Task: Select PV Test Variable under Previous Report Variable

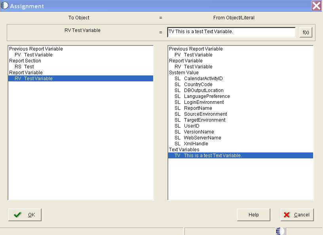Action: [x=34, y=55]
